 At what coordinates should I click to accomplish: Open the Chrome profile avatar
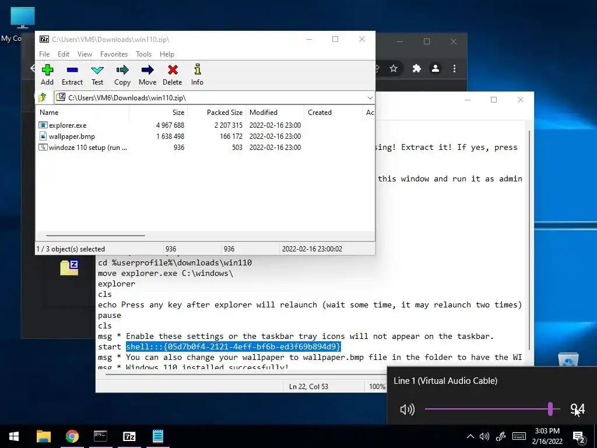[435, 69]
